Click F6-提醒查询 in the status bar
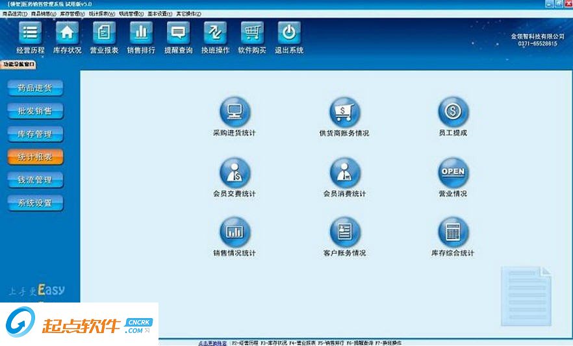573x346 pixels. pos(360,343)
